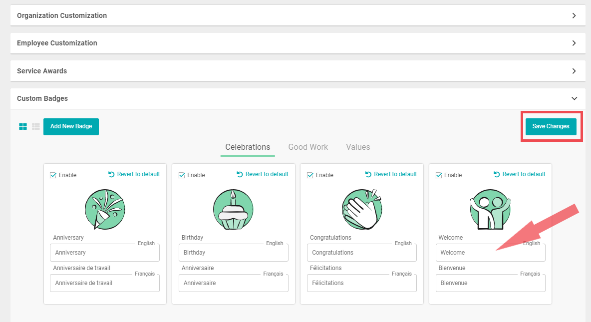Click the Congratulations clapping hands badge image
Viewport: 591px width, 322px height.
tap(362, 209)
